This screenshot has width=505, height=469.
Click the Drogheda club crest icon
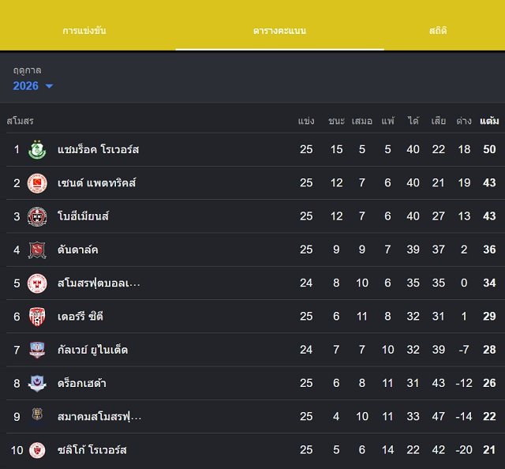(37, 383)
